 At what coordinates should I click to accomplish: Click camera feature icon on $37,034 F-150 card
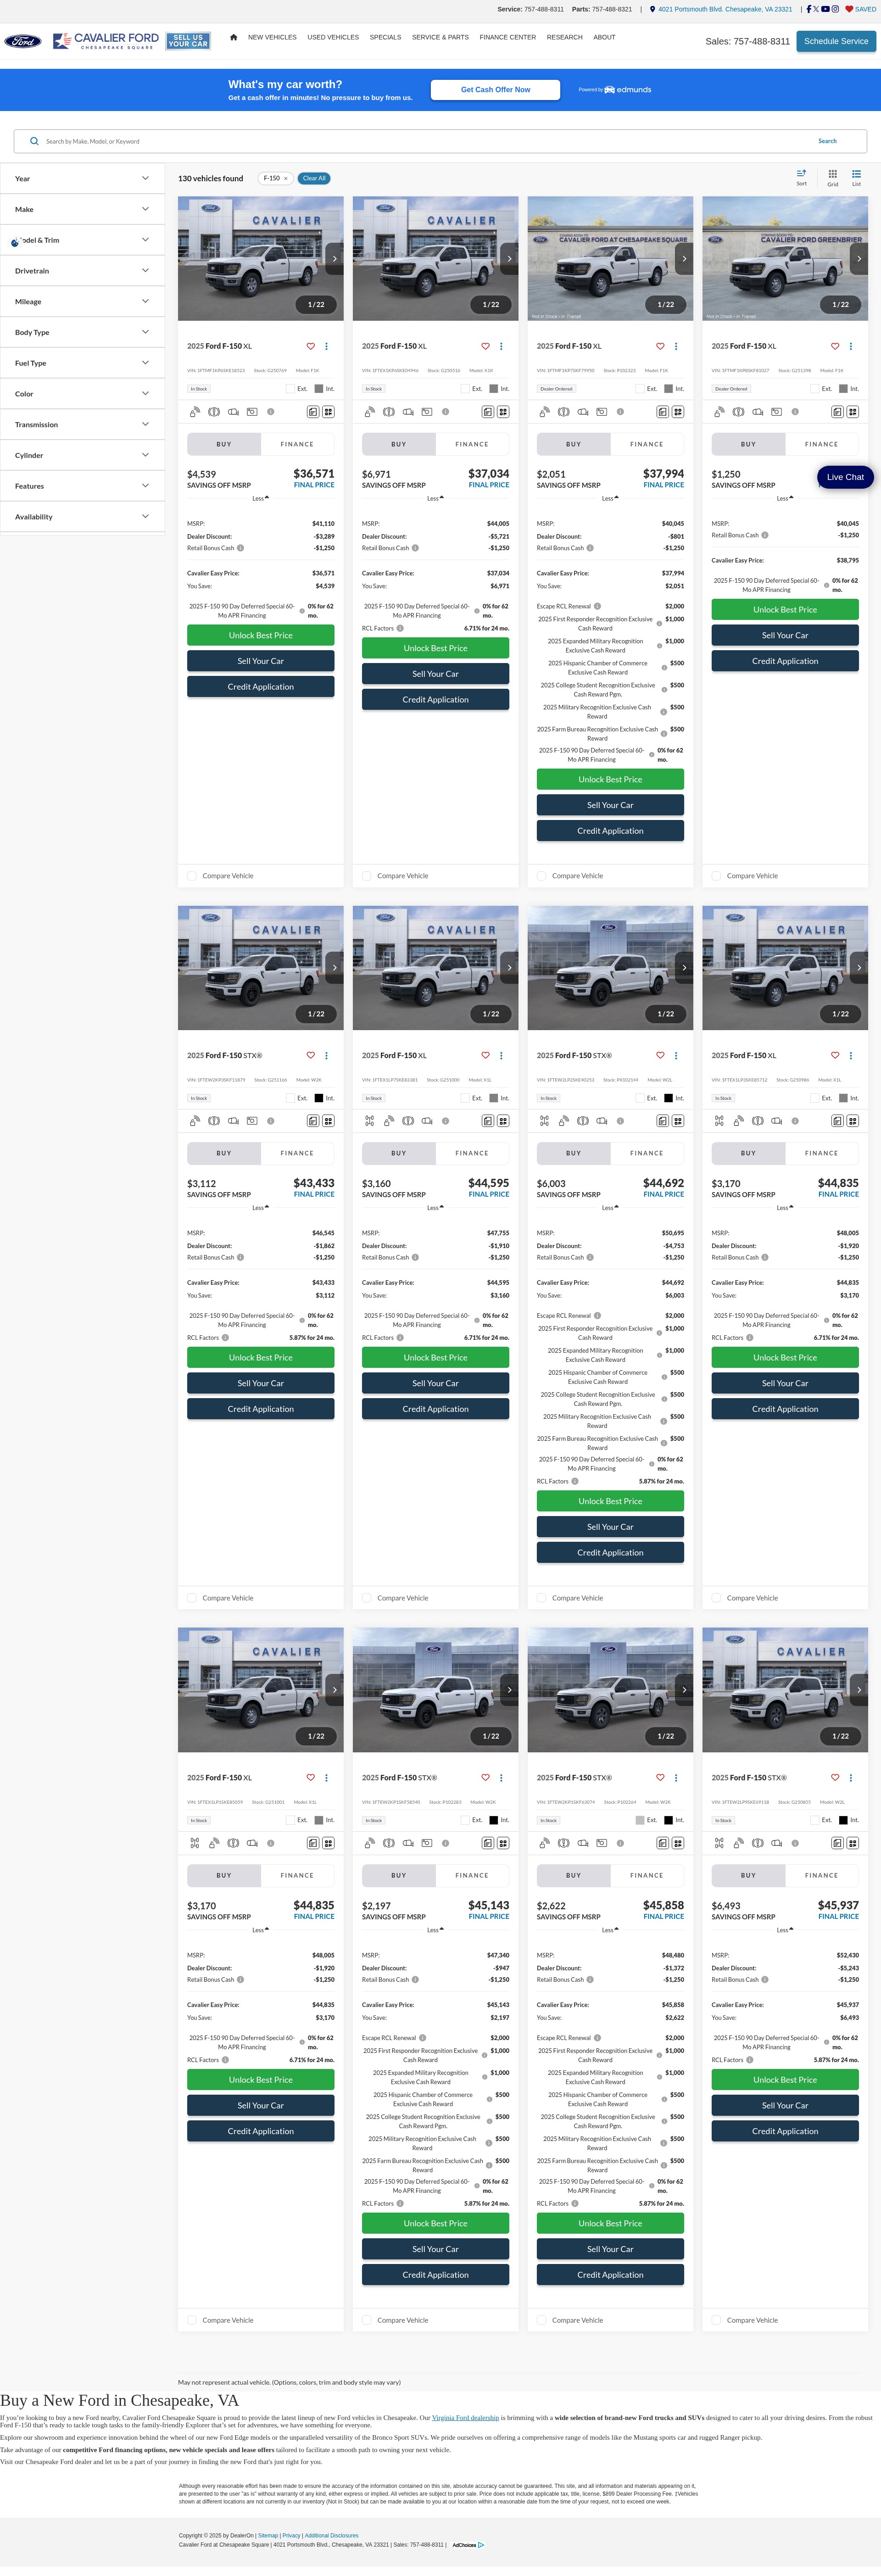[427, 412]
